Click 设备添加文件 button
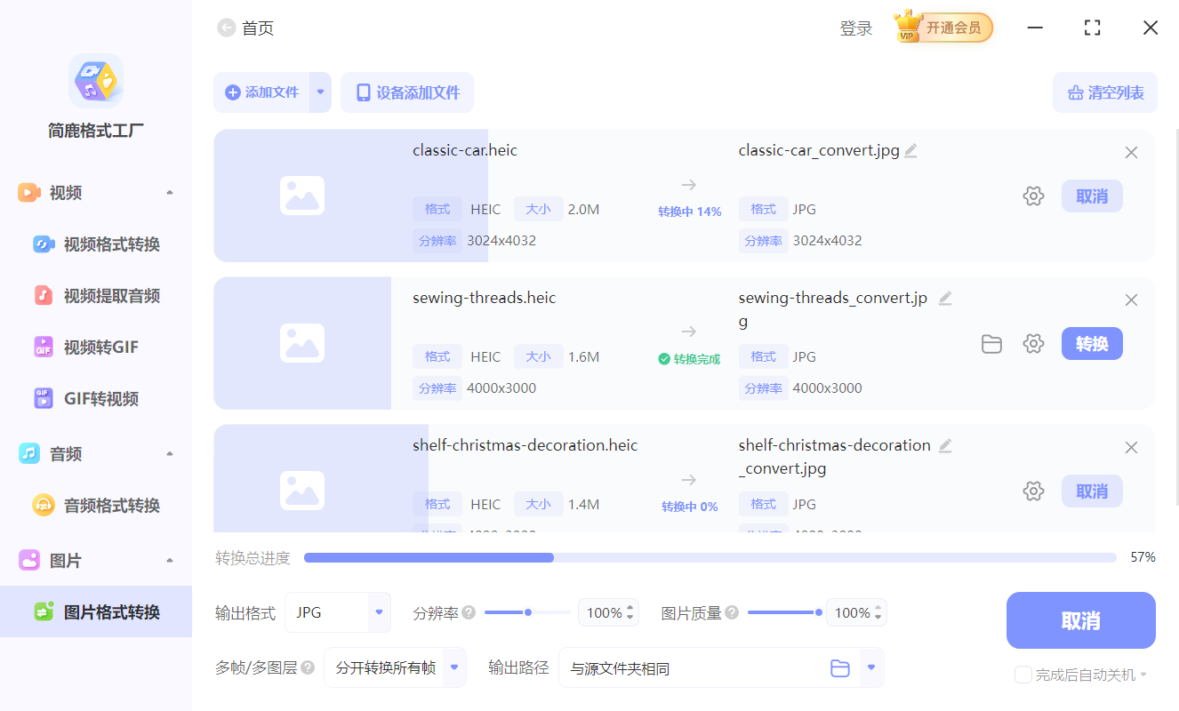Viewport: 1179px width, 711px height. coord(407,92)
